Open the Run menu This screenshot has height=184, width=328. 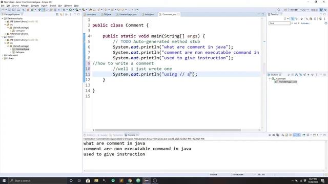coord(60,6)
